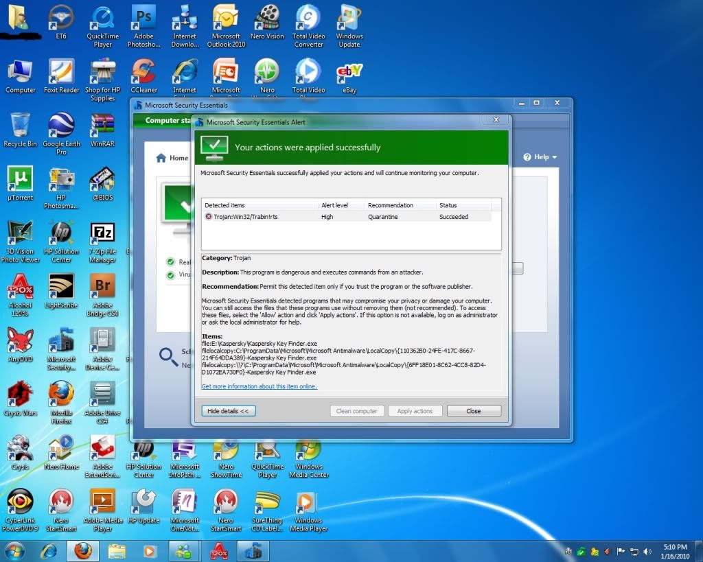Open Nero Vision desktop icon
The image size is (703, 562).
(x=267, y=21)
